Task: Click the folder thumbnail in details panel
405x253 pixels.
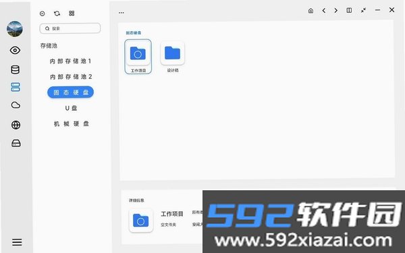Action: tap(141, 221)
